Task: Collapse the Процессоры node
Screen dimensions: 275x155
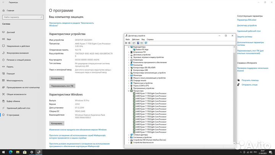Action: [129, 91]
